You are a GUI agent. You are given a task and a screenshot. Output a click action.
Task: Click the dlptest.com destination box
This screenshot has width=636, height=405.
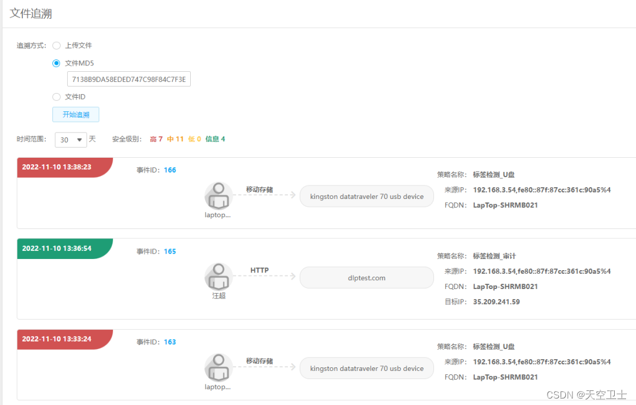(366, 277)
